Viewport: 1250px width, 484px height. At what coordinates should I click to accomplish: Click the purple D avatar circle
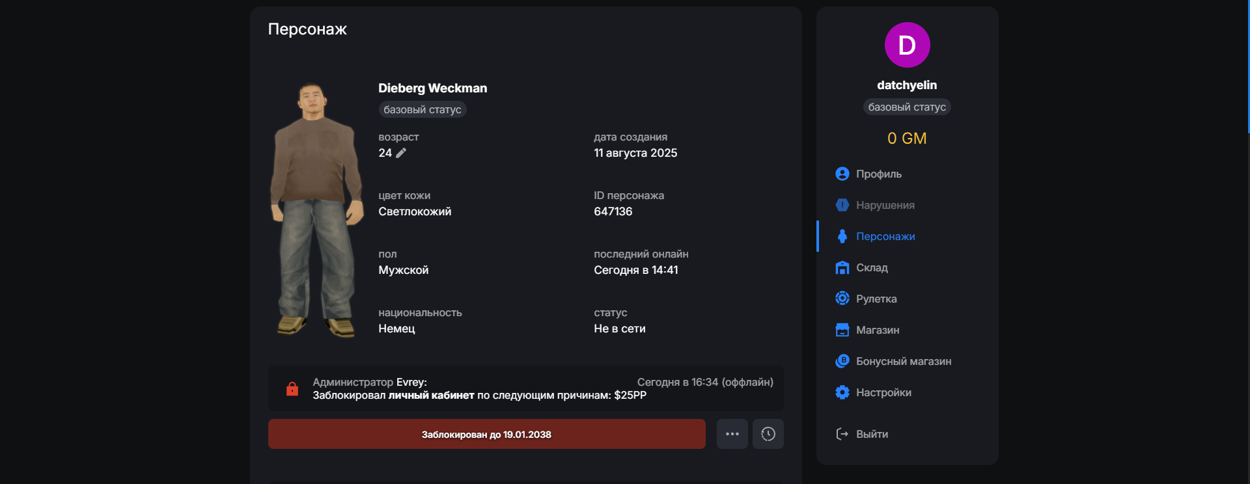click(x=907, y=45)
